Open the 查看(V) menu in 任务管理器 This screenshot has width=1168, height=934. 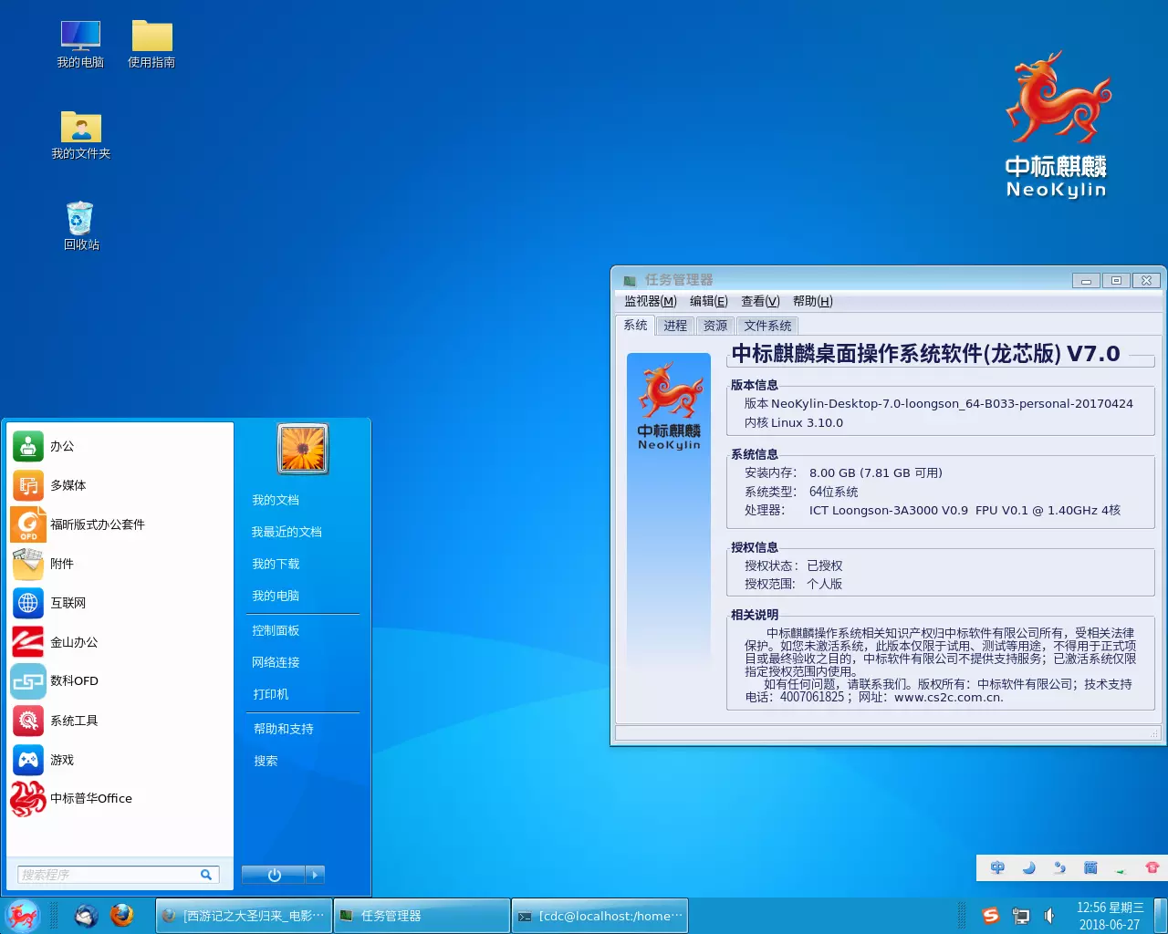point(760,301)
